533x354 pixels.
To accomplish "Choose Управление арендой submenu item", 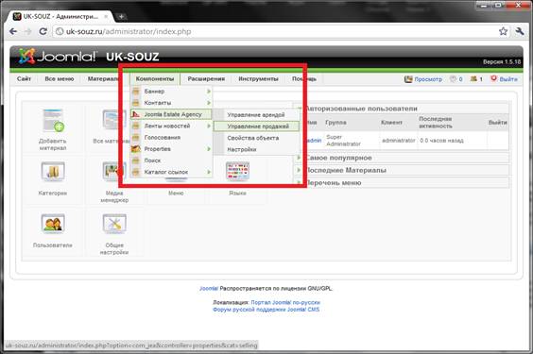I will coord(257,115).
